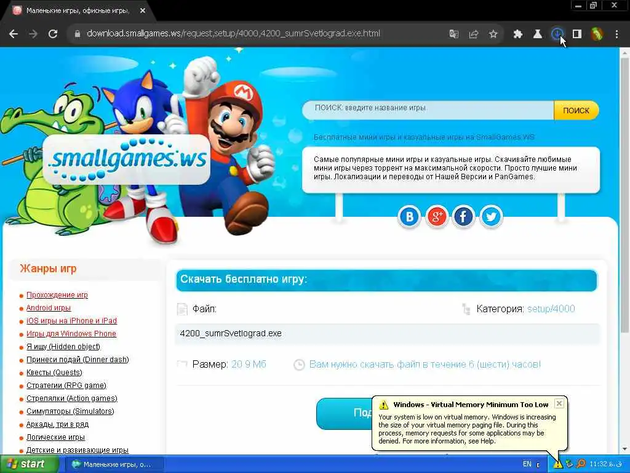Open iOS игры на iPhone и iPad
Image resolution: width=630 pixels, height=473 pixels.
coord(71,320)
